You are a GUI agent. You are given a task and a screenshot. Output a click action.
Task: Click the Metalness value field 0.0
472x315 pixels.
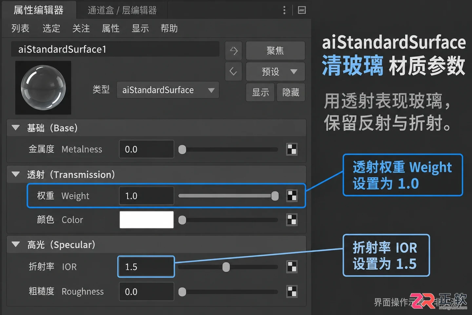click(x=147, y=149)
